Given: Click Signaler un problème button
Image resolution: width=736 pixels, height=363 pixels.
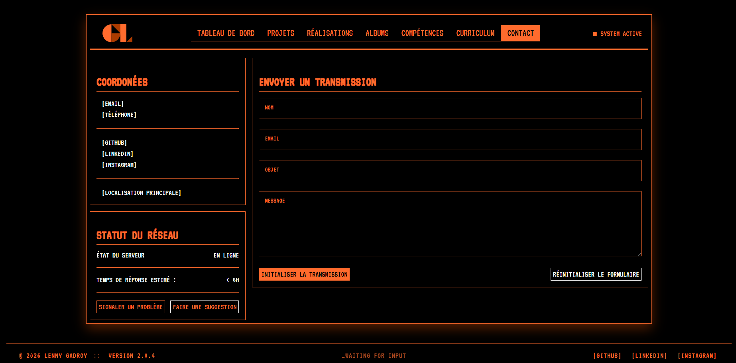Looking at the screenshot, I should tap(131, 307).
